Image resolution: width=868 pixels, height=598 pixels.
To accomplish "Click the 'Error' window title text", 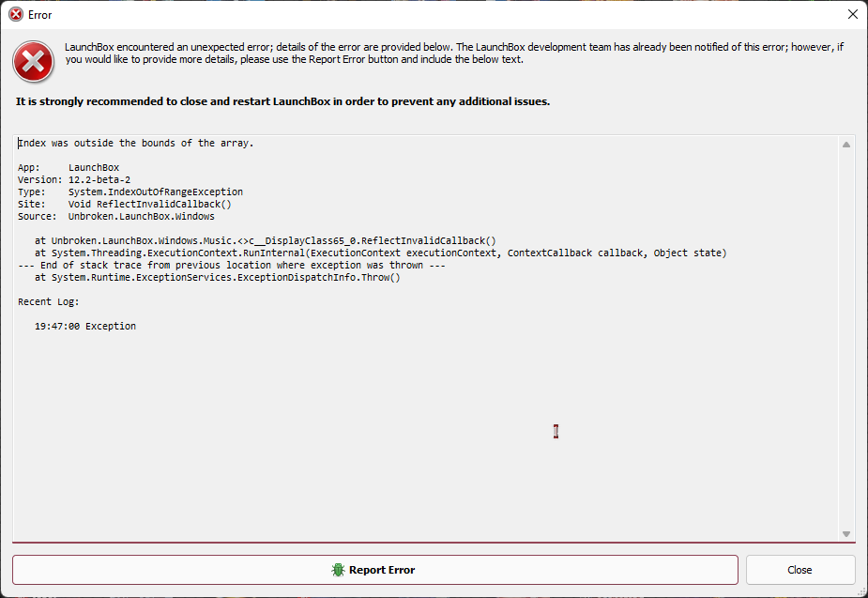I will tap(39, 15).
